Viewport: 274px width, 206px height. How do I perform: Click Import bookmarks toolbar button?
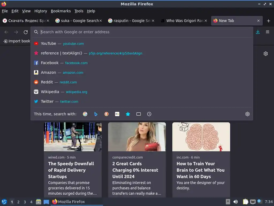17,41
